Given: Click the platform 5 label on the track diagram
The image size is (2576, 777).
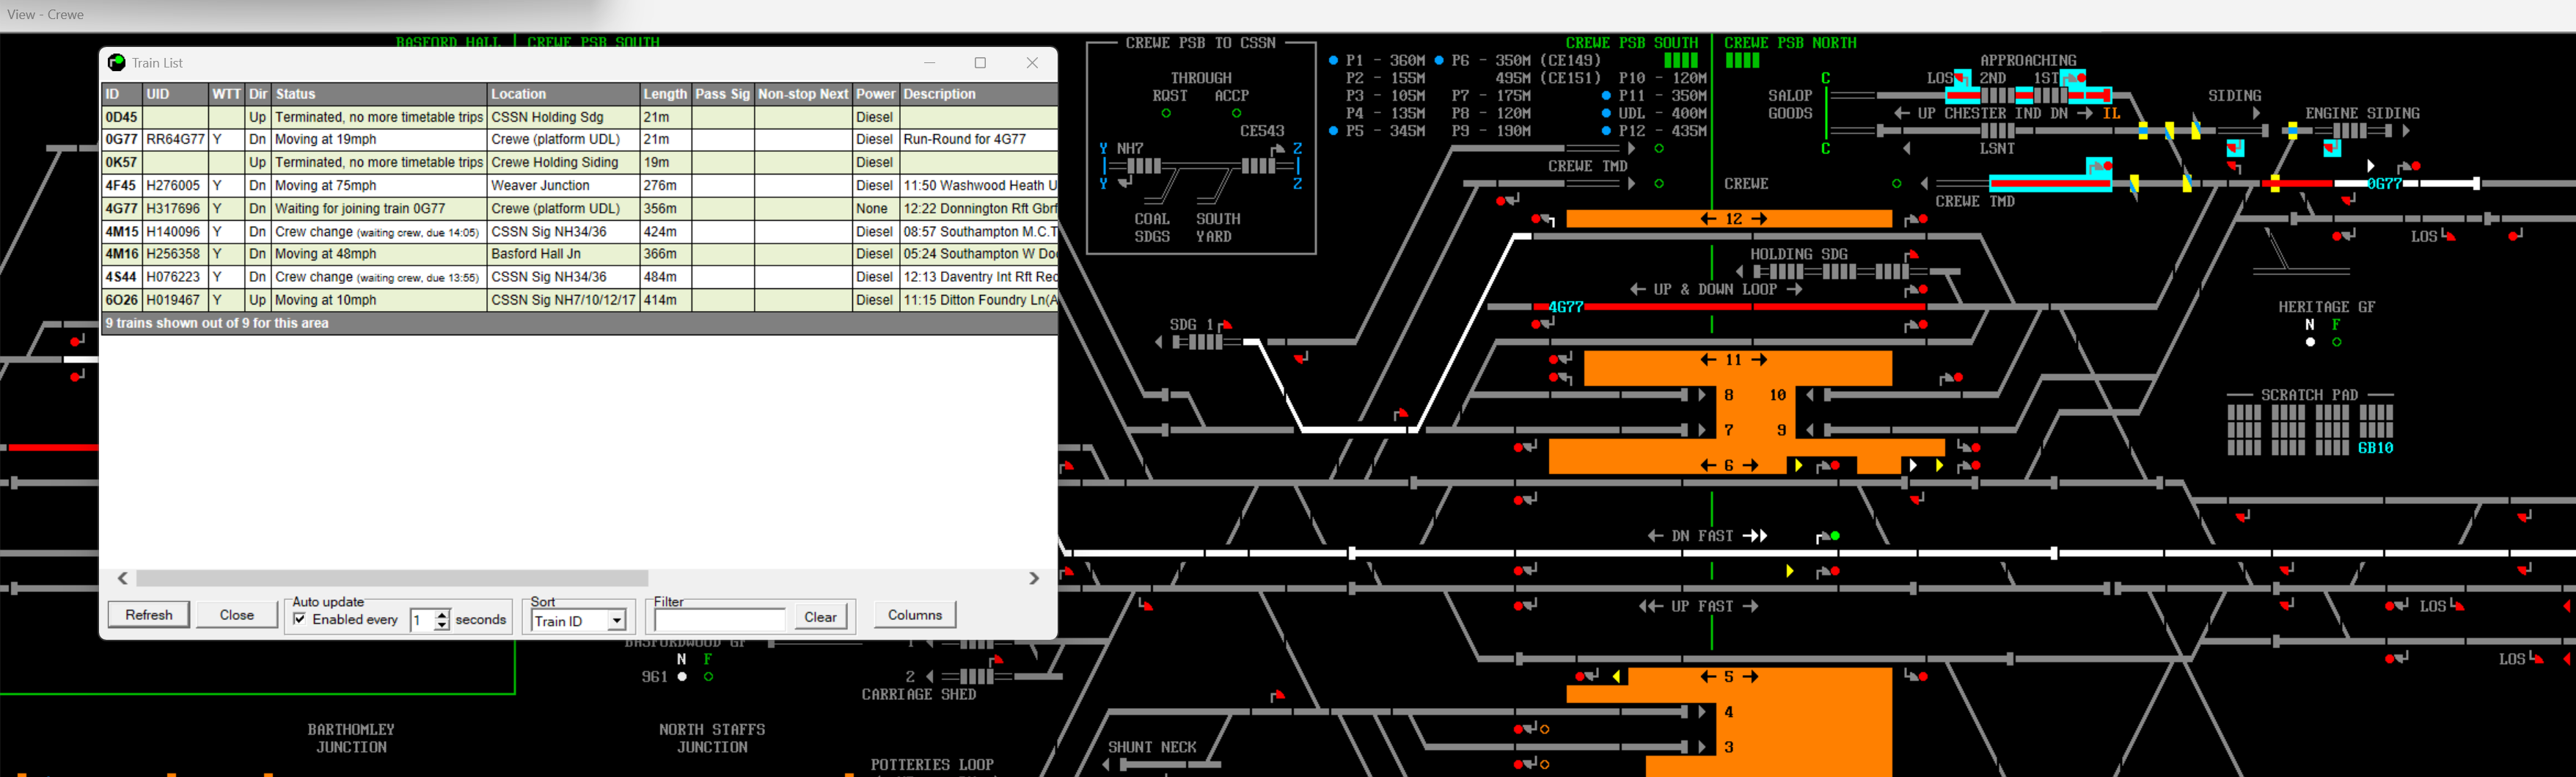Looking at the screenshot, I should [x=1728, y=677].
